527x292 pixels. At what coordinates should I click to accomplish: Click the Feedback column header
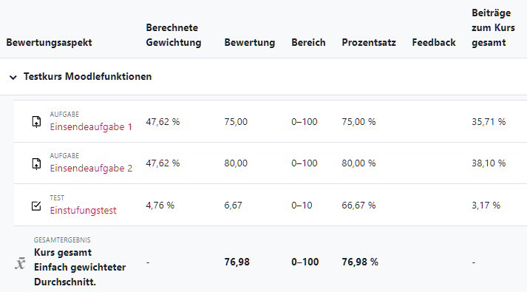[434, 42]
